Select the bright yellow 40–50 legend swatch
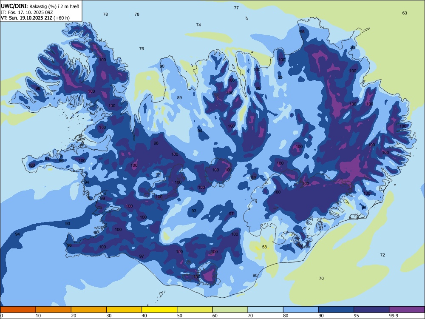Viewport: 425px width, 319px height. tap(159, 310)
